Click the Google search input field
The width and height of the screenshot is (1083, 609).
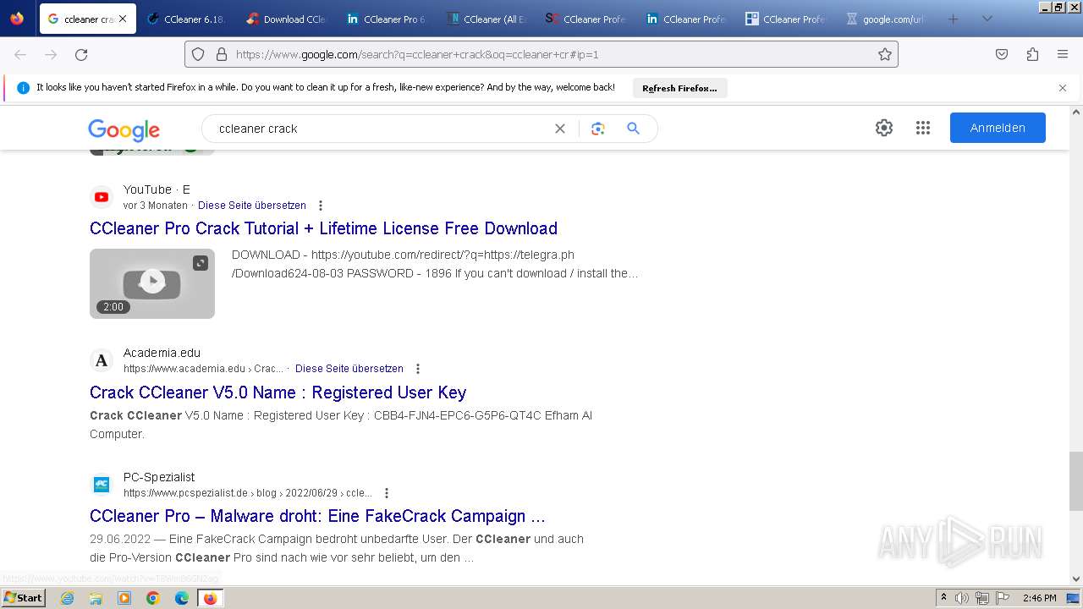381,129
